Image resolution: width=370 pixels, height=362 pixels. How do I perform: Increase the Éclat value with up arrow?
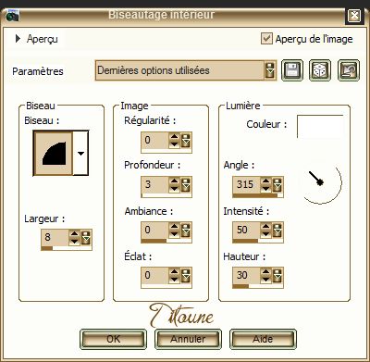tap(174, 272)
